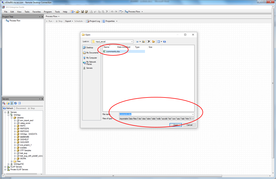Select My Computer in places bar
The image size is (276, 179).
coord(90,58)
